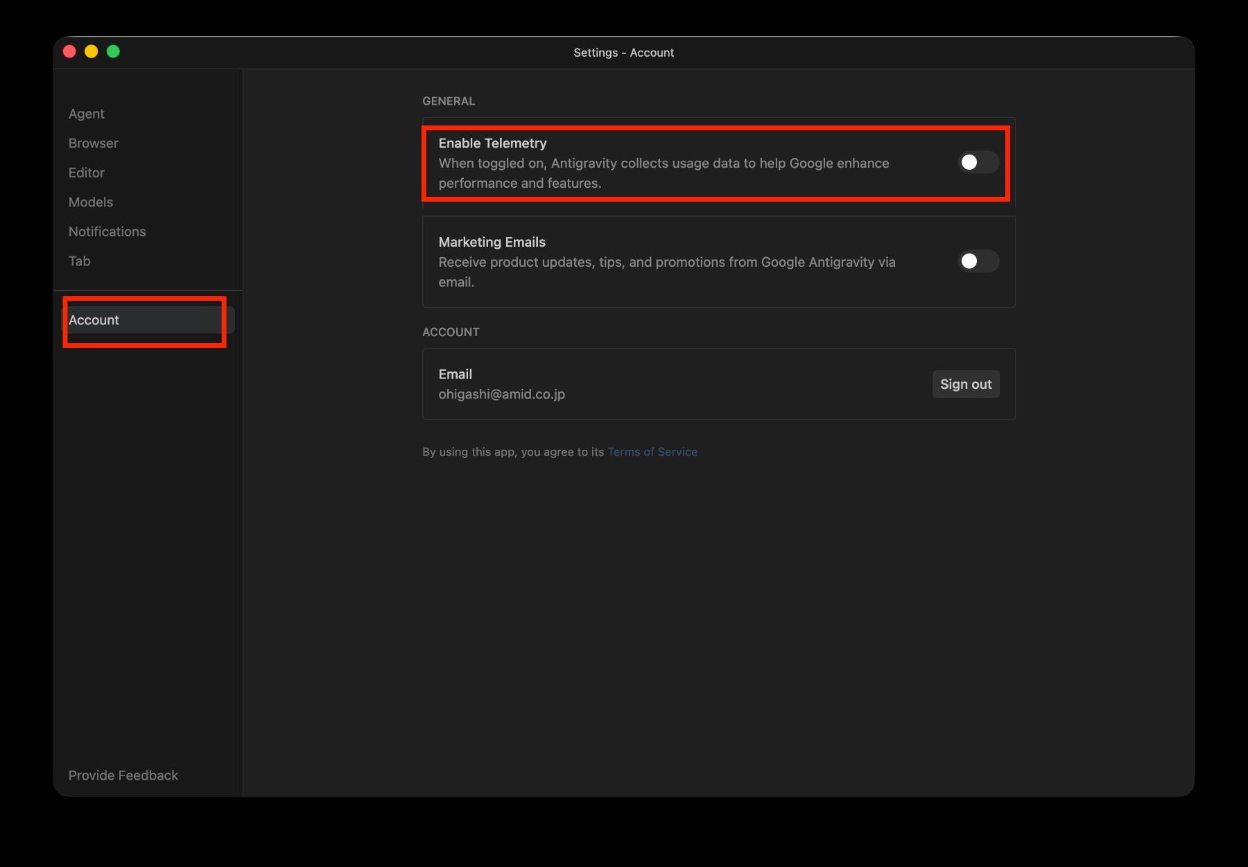Close the Settings window with red button
This screenshot has height=867, width=1248.
tap(69, 52)
